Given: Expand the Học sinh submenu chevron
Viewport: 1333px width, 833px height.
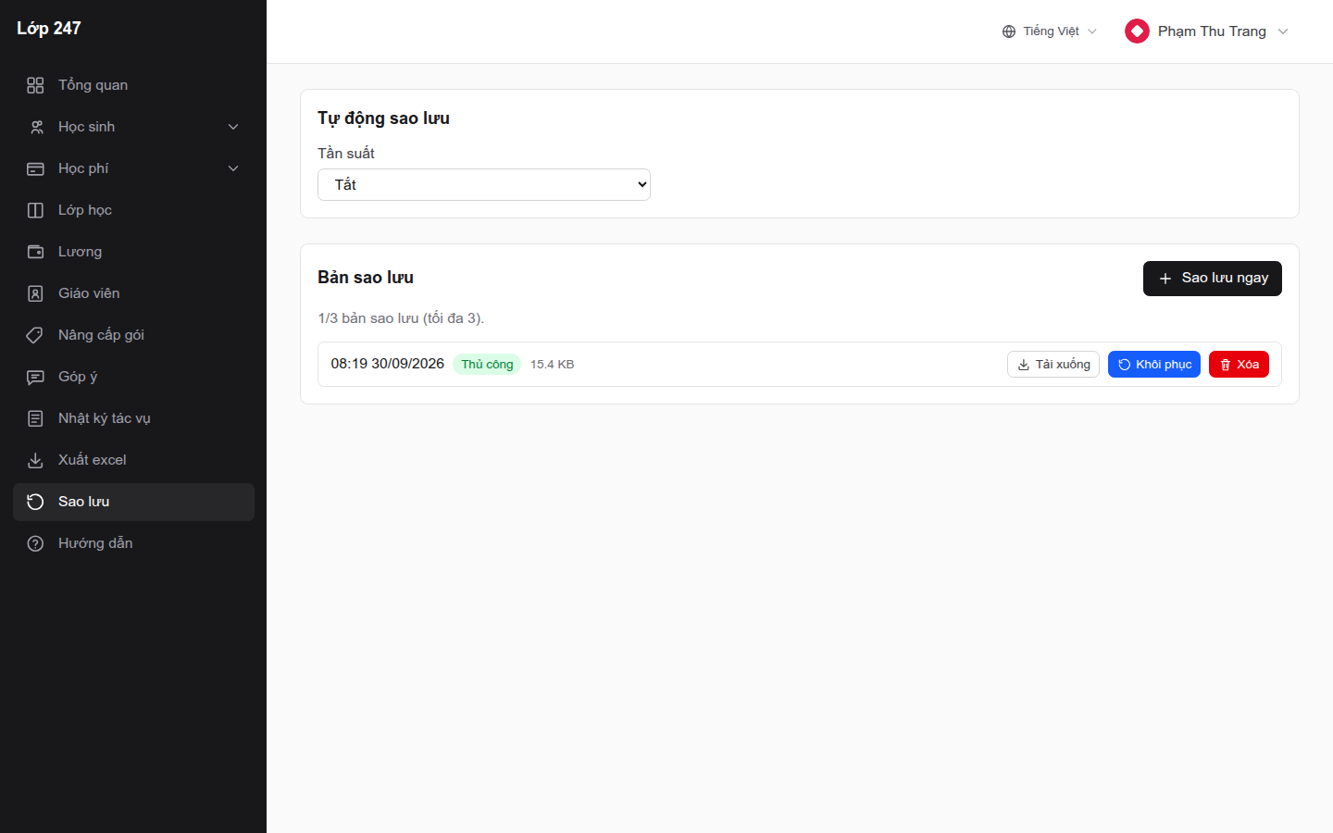Looking at the screenshot, I should click(x=233, y=127).
